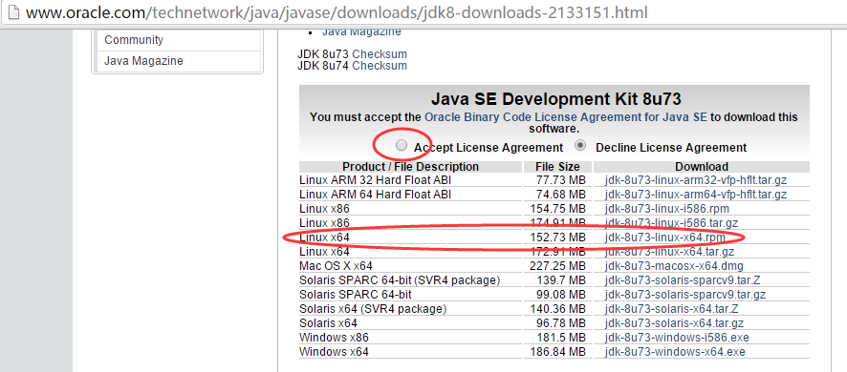Open the sidebar Java Magazine item

coord(177,61)
